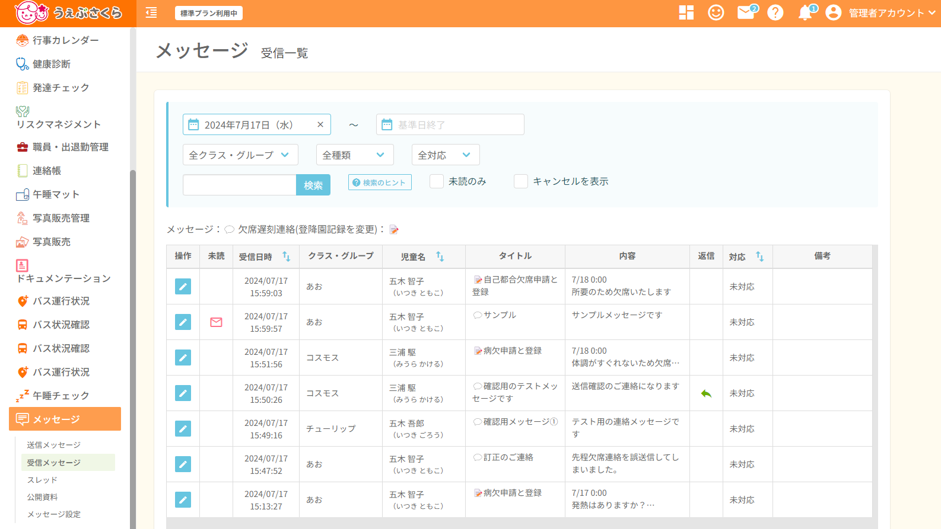Screen dimensions: 941x529
Task: Go to 送信メッセージ submenu
Action: [53, 445]
